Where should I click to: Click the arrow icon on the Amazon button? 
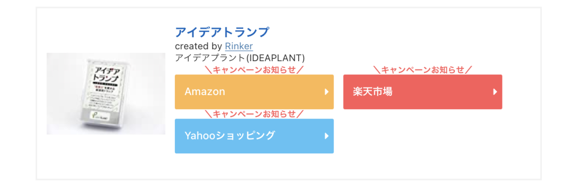pyautogui.click(x=326, y=92)
